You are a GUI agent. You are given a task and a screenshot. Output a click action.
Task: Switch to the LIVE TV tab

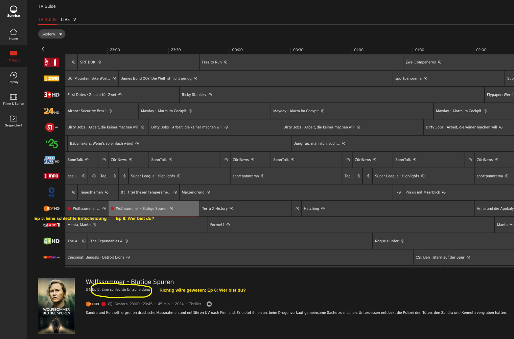[x=68, y=20]
